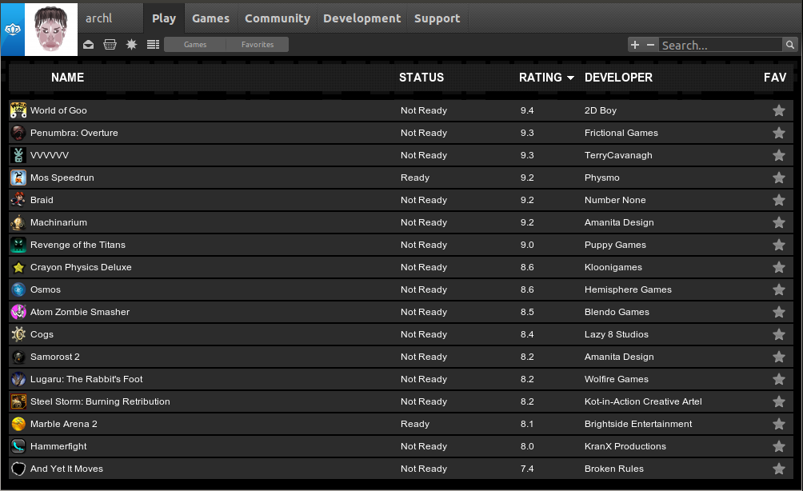Toggle favorite star for Mos Speedrun
This screenshot has height=491, width=803.
coord(779,178)
